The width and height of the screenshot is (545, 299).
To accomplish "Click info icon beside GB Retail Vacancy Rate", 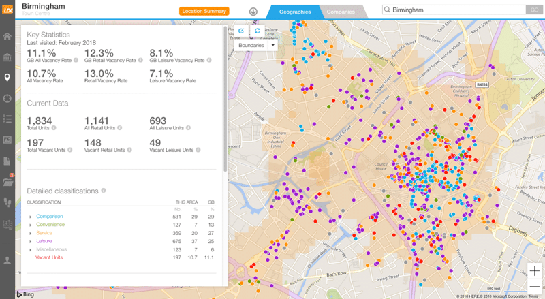I will click(140, 60).
